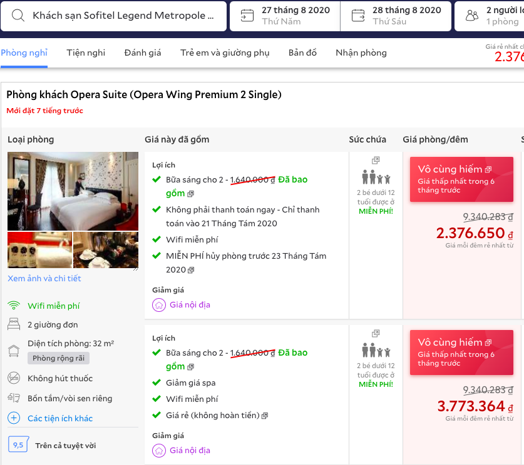
Task: Open the guests and rooms selector
Action: [x=489, y=16]
